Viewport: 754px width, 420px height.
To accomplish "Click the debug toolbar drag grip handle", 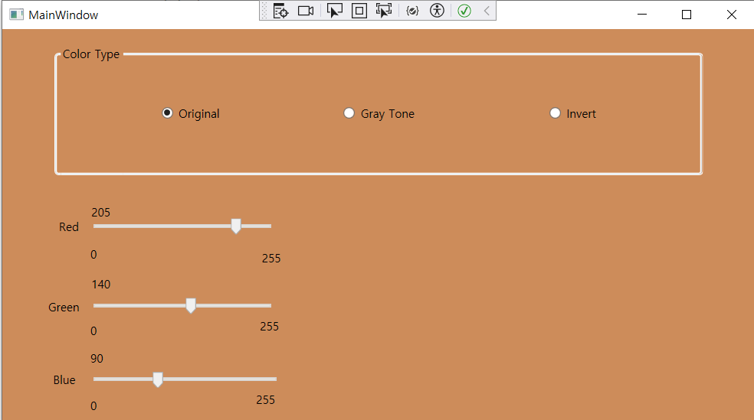I will pyautogui.click(x=264, y=11).
